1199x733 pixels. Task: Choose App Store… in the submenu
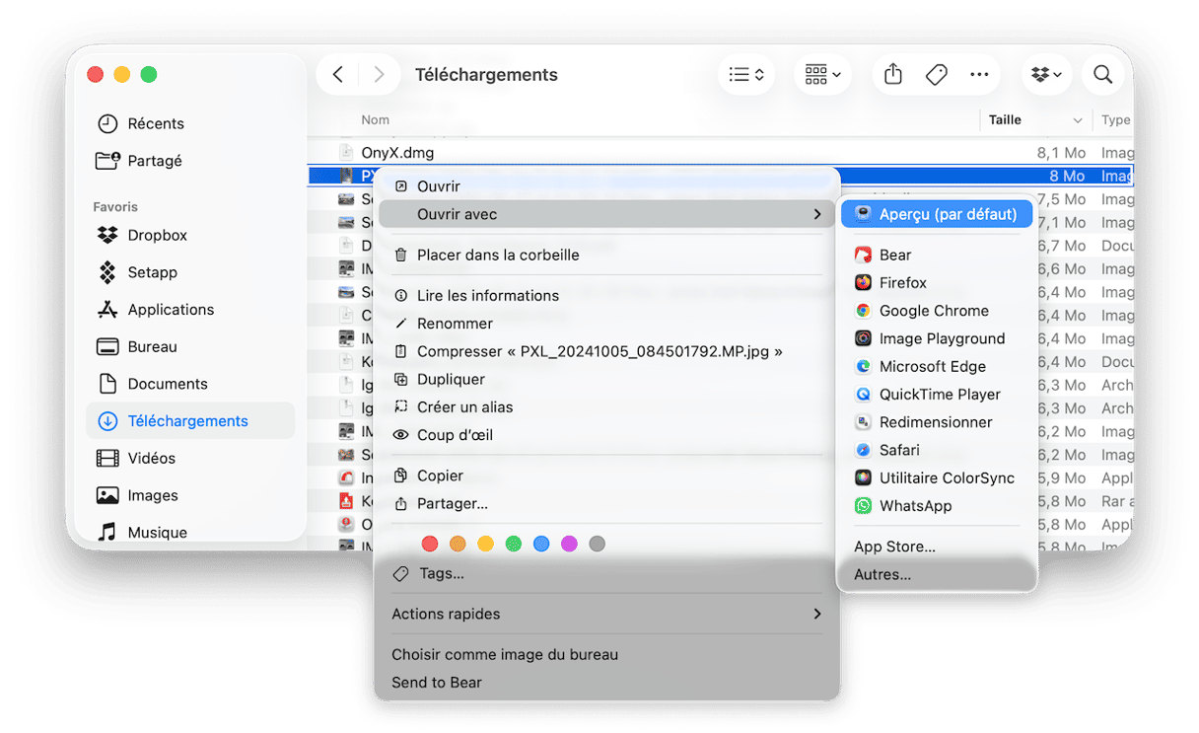click(937, 547)
